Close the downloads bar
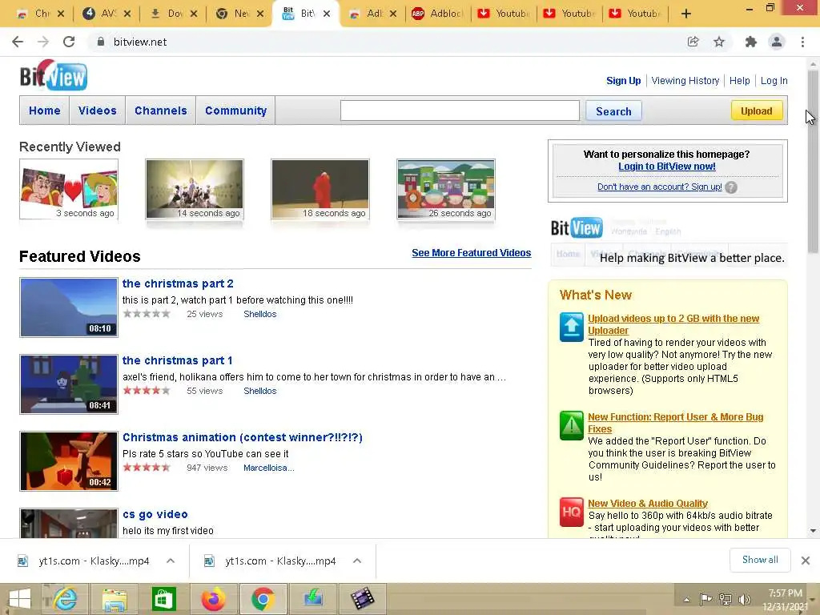The height and width of the screenshot is (615, 820). [x=806, y=561]
